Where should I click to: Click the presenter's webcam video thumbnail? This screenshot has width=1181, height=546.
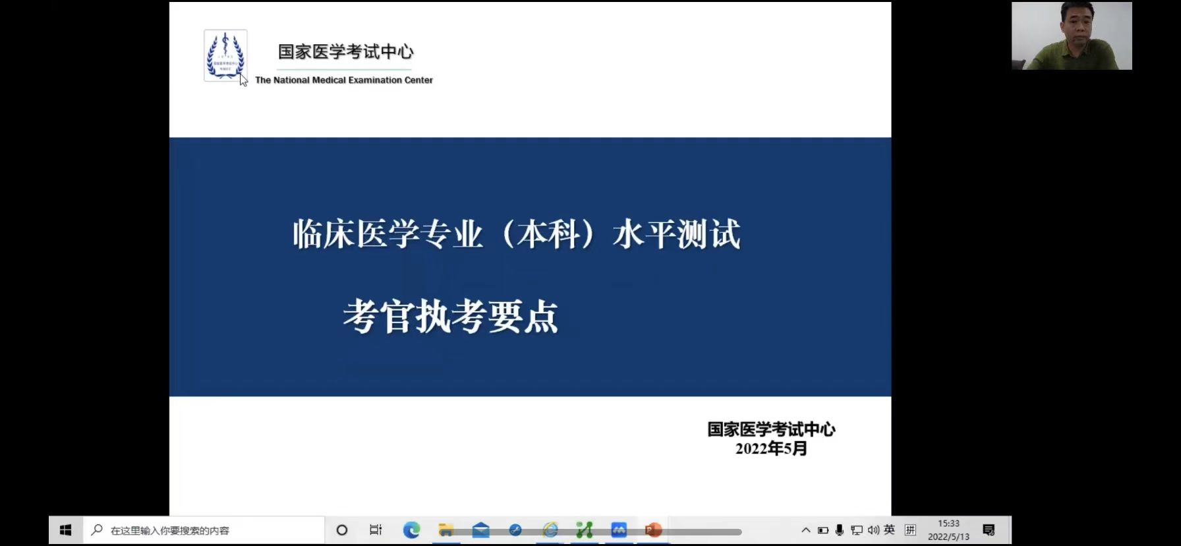pyautogui.click(x=1072, y=36)
